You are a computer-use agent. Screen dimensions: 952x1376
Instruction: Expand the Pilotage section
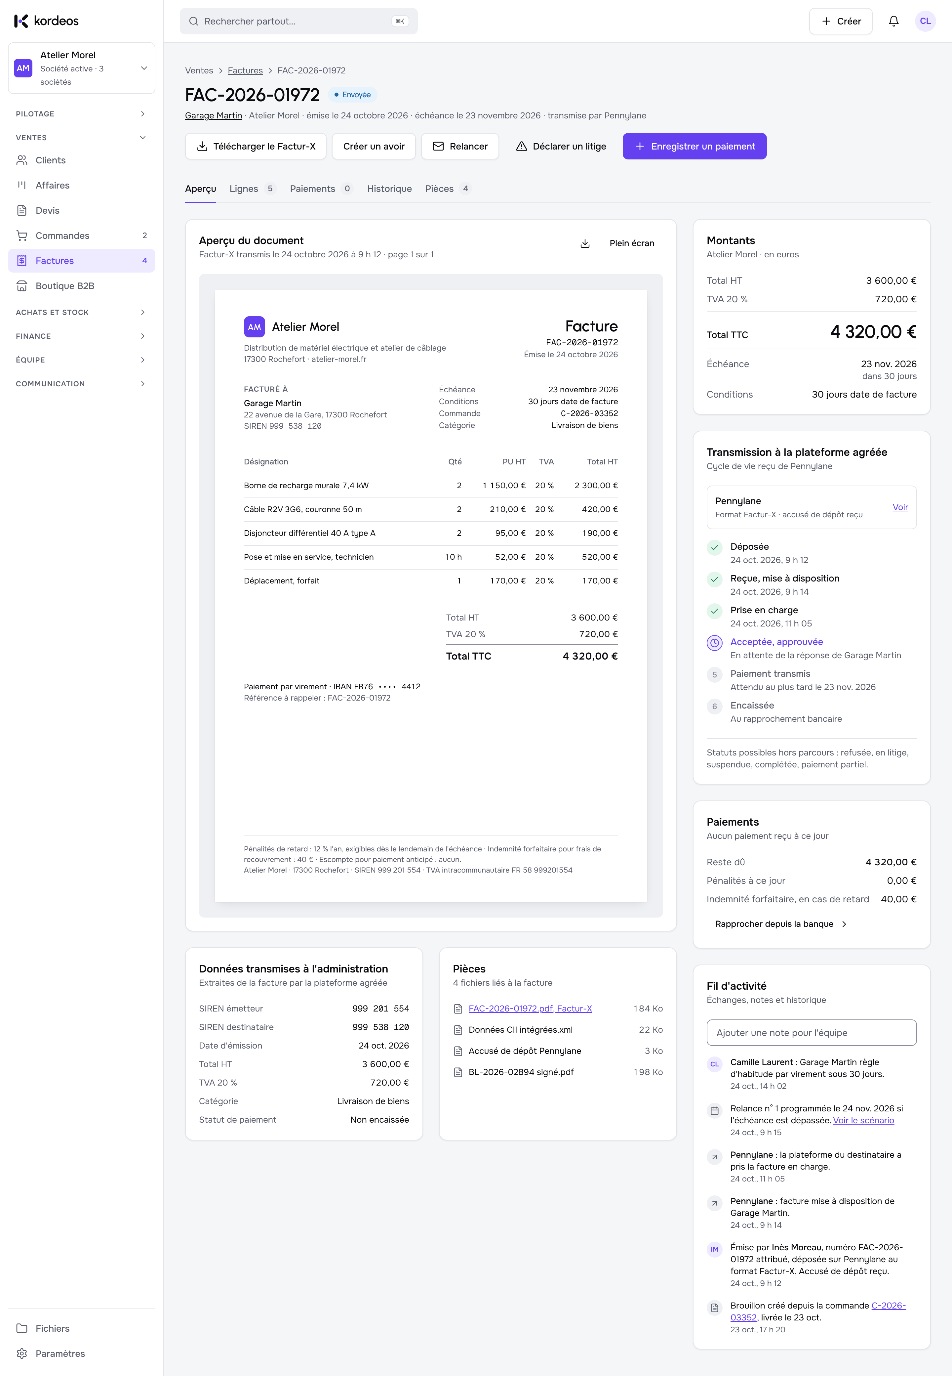click(82, 114)
